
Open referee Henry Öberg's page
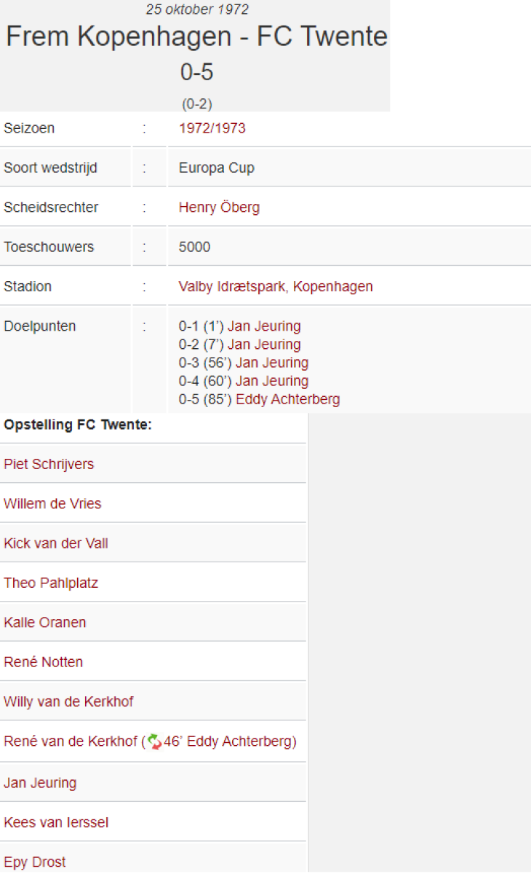(219, 208)
